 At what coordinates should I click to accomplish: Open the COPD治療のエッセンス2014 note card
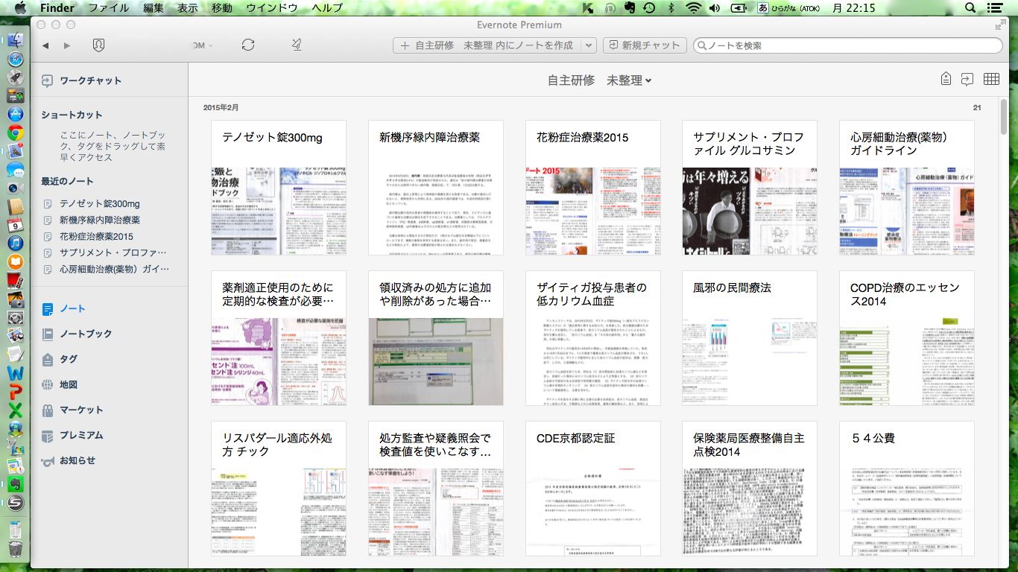click(x=907, y=338)
